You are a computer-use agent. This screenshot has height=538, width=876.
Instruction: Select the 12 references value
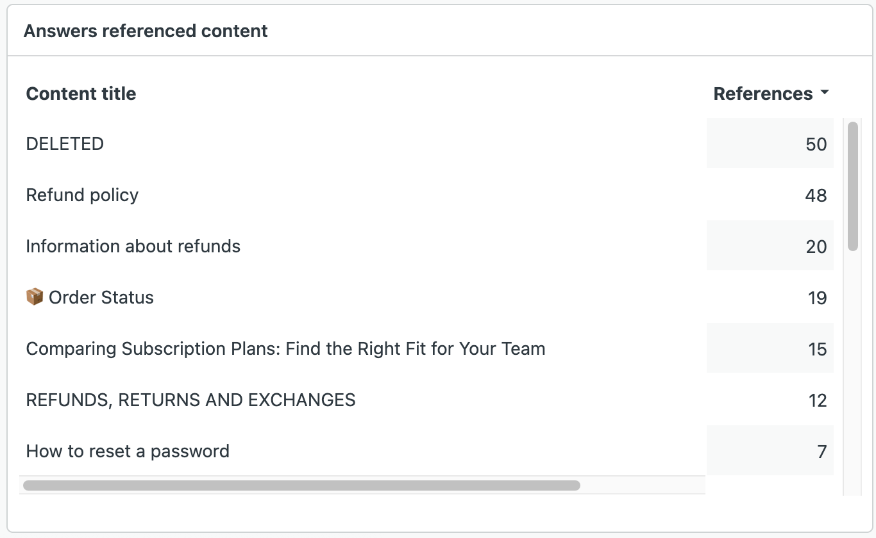(816, 400)
